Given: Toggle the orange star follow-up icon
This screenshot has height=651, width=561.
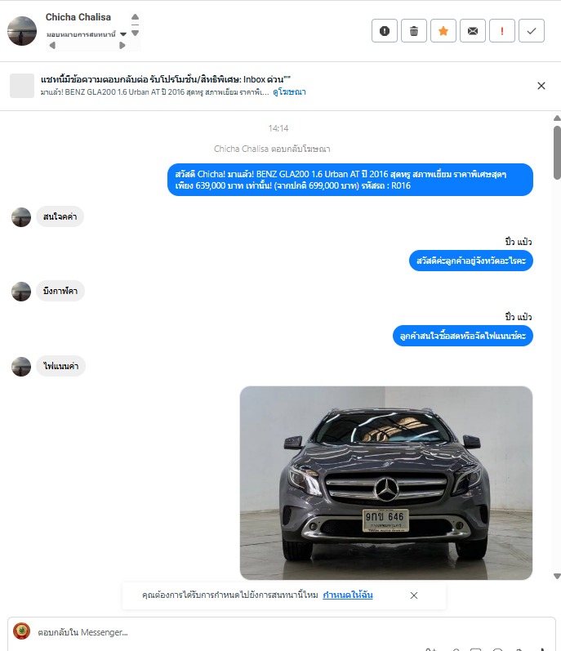Looking at the screenshot, I should 443,31.
